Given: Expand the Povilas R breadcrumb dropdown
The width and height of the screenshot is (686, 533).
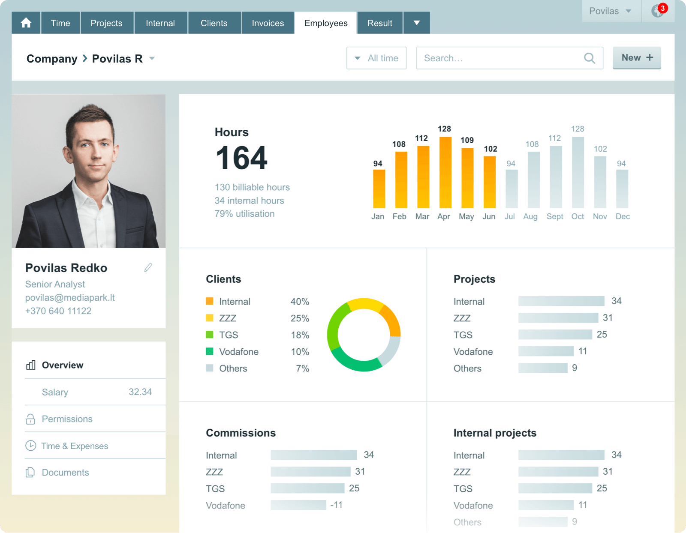Looking at the screenshot, I should tap(152, 58).
